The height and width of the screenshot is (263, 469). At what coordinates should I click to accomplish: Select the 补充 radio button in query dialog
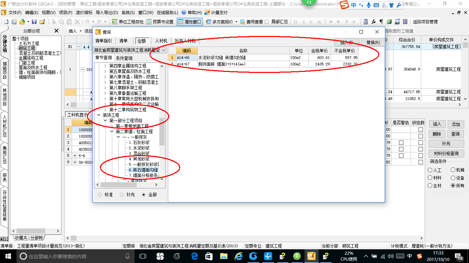coord(122,195)
